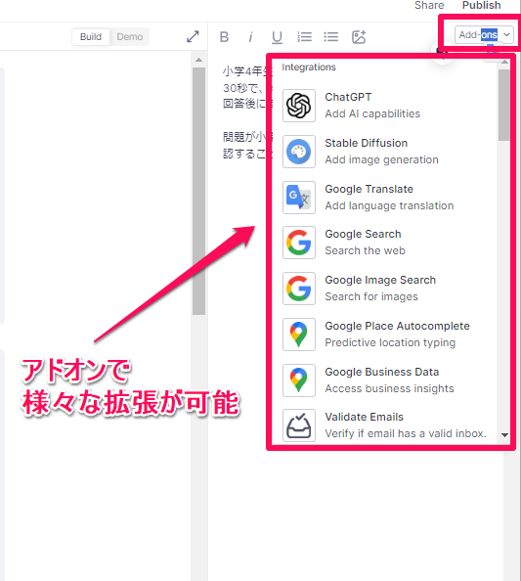
Task: Toggle bold formatting in the editor toolbar
Action: click(x=224, y=37)
